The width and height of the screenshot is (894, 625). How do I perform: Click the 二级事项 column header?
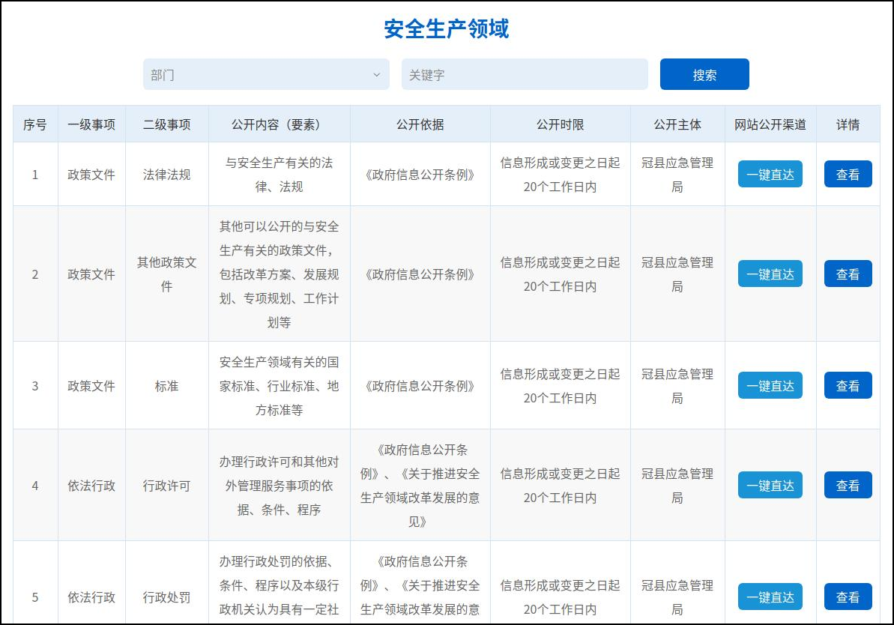pos(167,124)
